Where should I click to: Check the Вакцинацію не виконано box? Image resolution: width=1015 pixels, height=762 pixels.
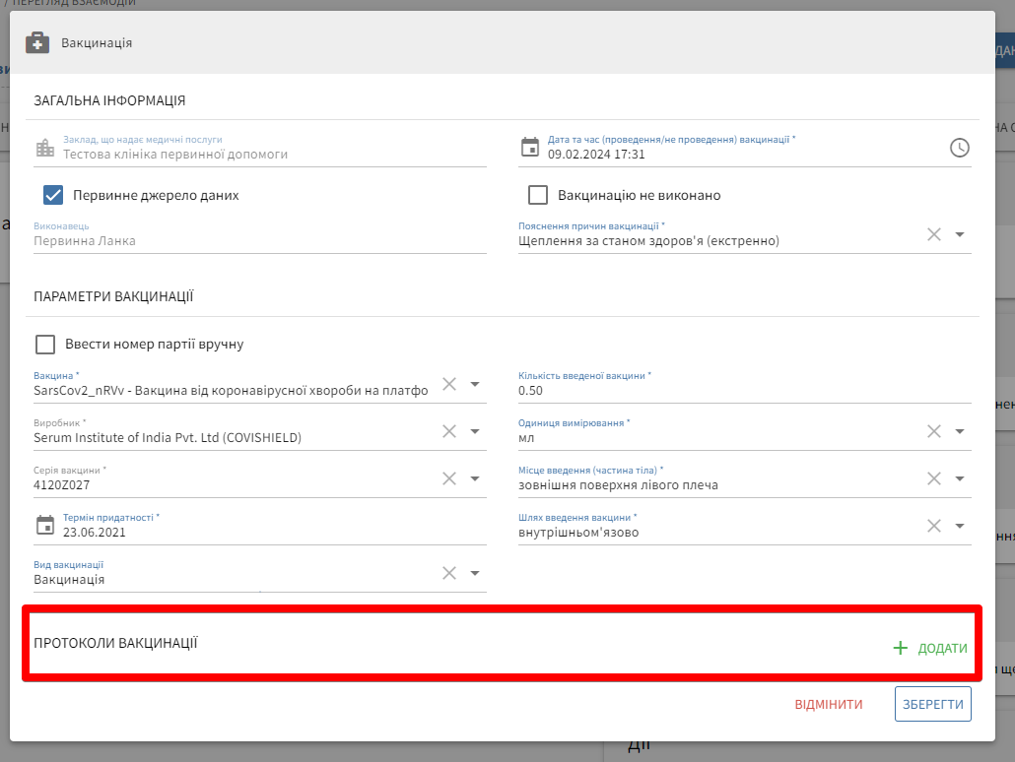[538, 195]
